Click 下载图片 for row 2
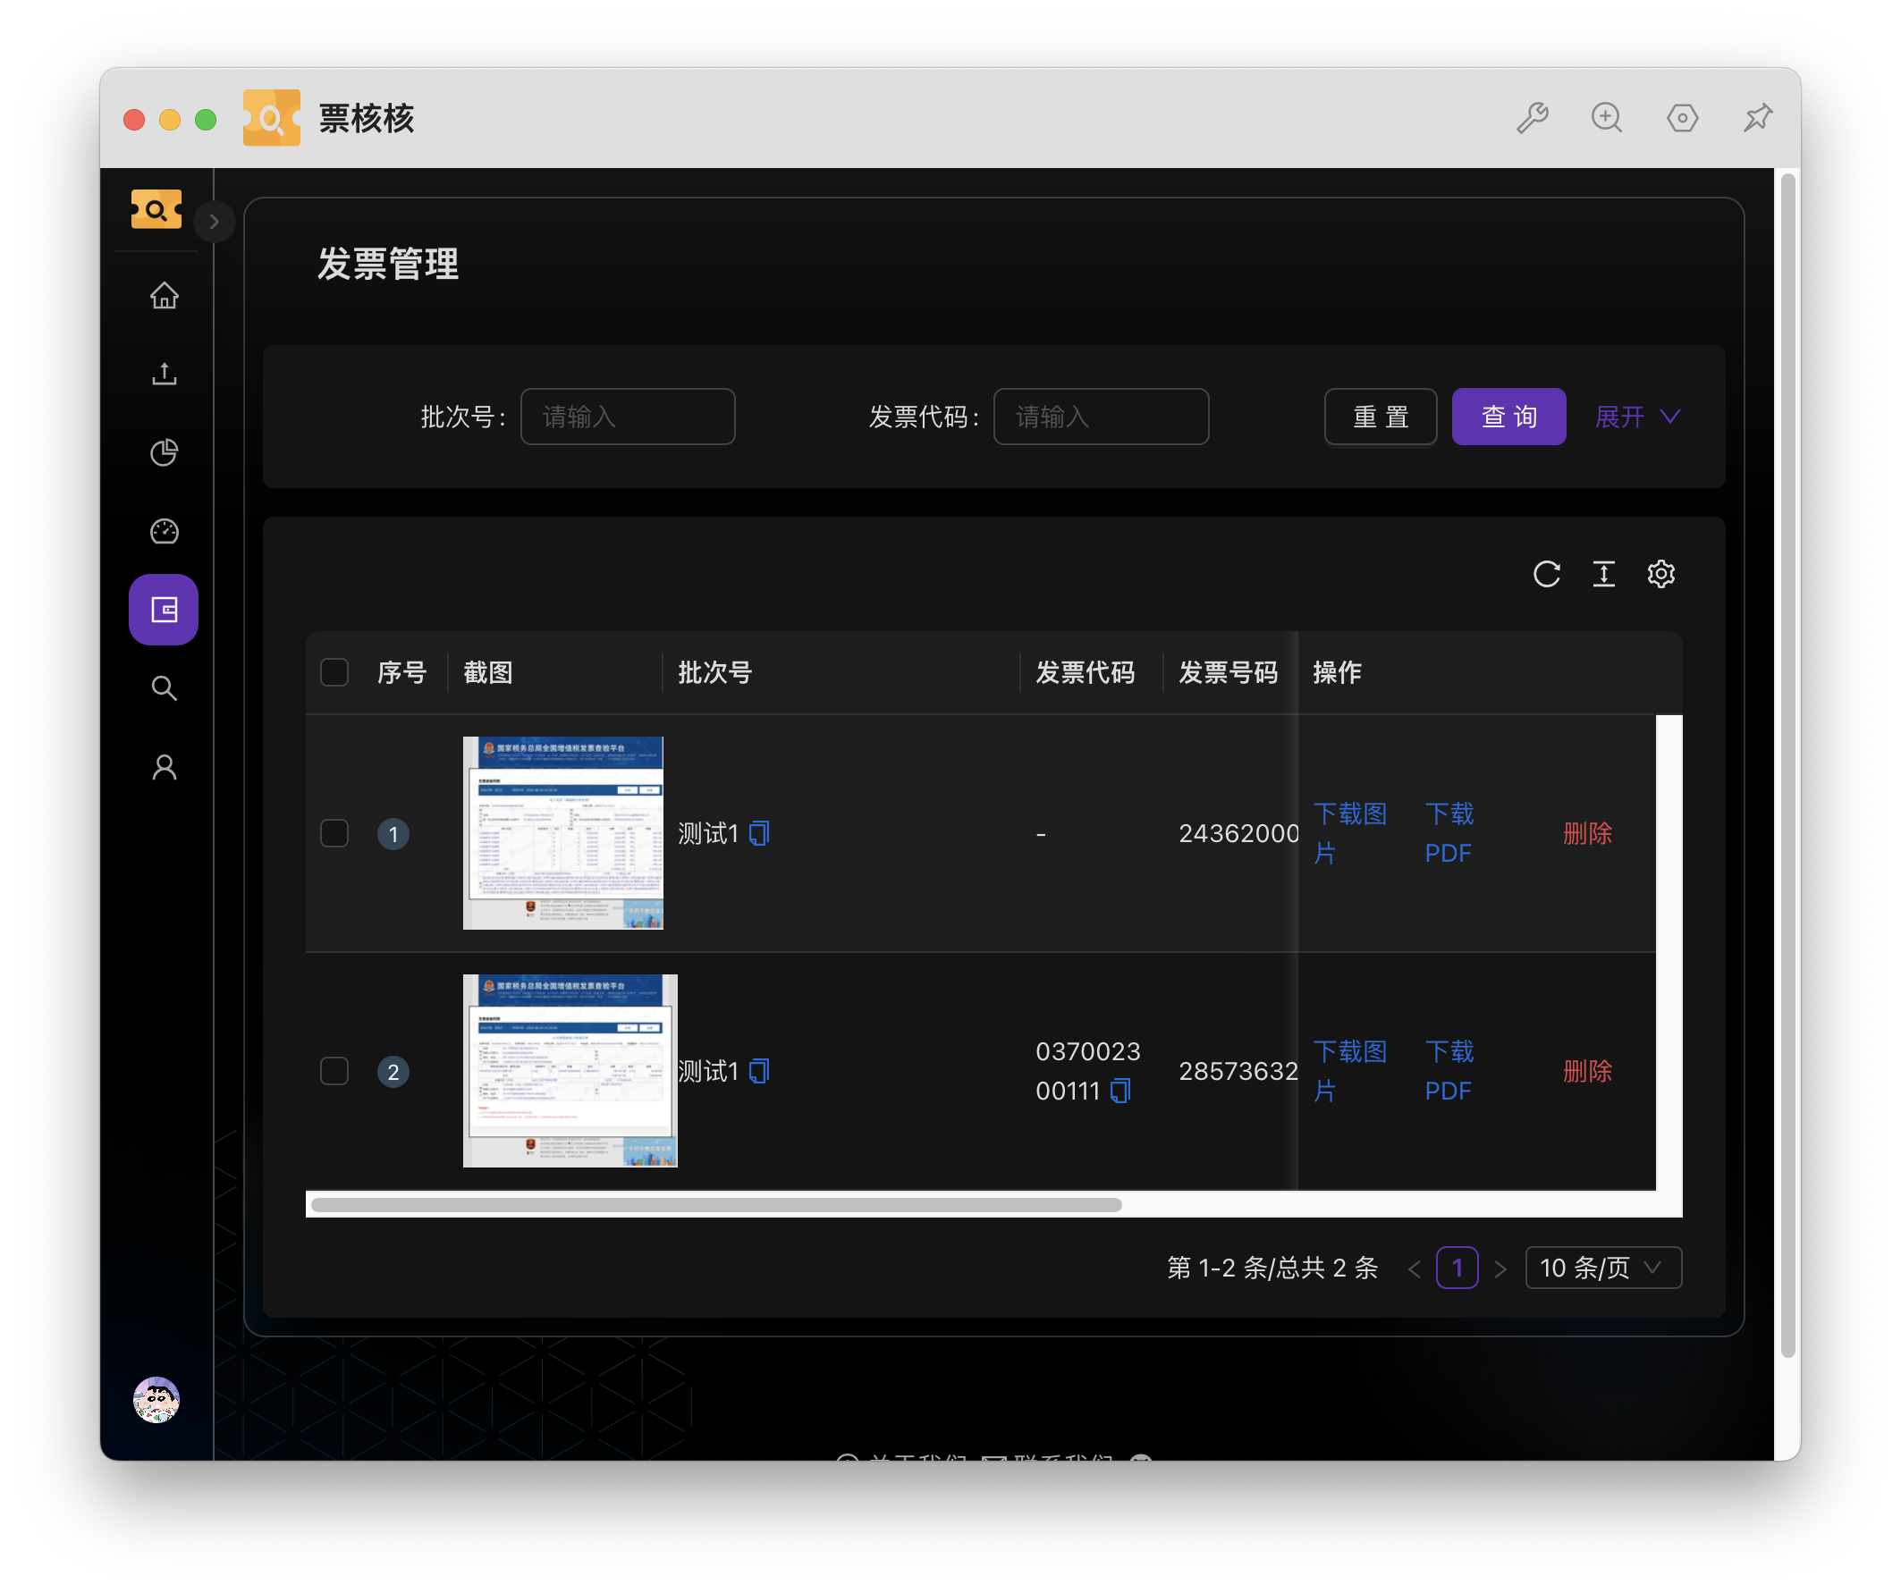This screenshot has width=1901, height=1593. pyautogui.click(x=1349, y=1071)
